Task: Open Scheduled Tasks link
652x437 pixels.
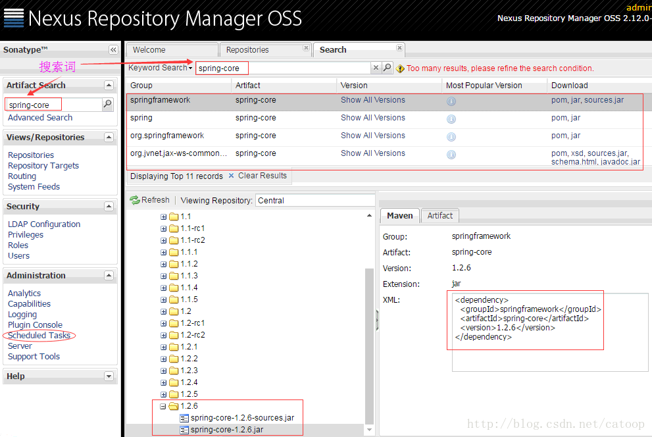Action: click(39, 336)
